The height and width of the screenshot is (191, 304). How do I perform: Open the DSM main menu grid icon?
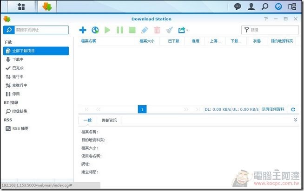21,6
